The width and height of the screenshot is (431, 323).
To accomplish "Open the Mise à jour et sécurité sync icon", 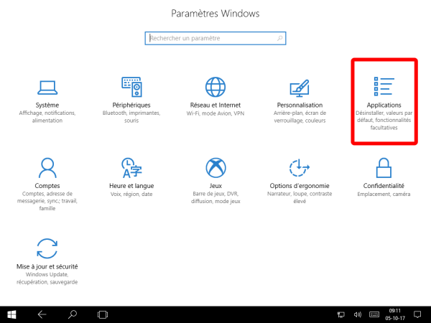I will click(47, 248).
